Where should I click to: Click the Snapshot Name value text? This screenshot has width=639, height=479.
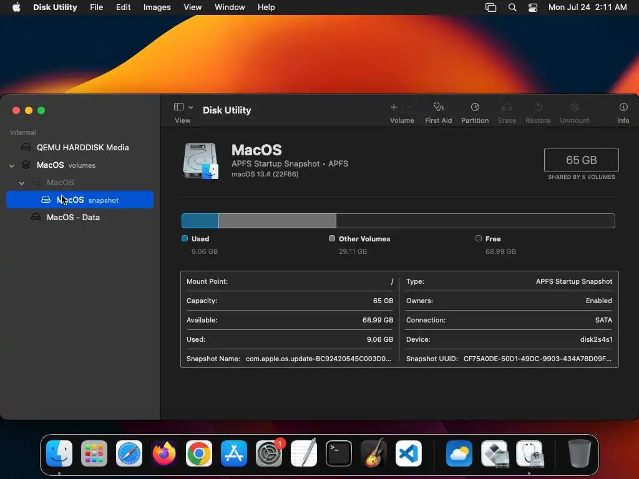click(x=318, y=359)
